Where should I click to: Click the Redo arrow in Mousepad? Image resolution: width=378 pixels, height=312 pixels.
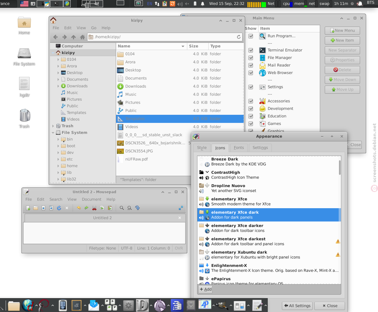point(87,208)
